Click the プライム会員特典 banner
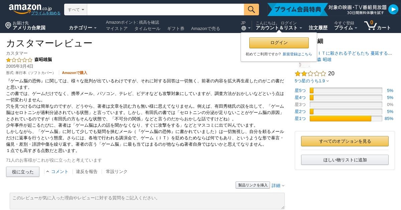The width and height of the screenshot is (401, 210). [297, 9]
